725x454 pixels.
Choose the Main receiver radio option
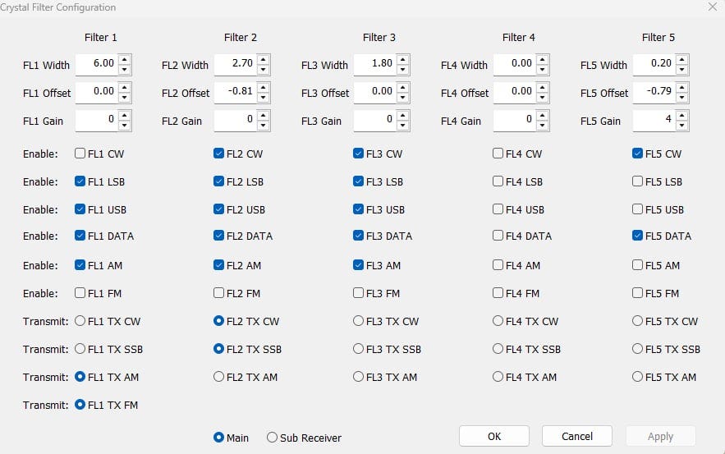(x=218, y=438)
